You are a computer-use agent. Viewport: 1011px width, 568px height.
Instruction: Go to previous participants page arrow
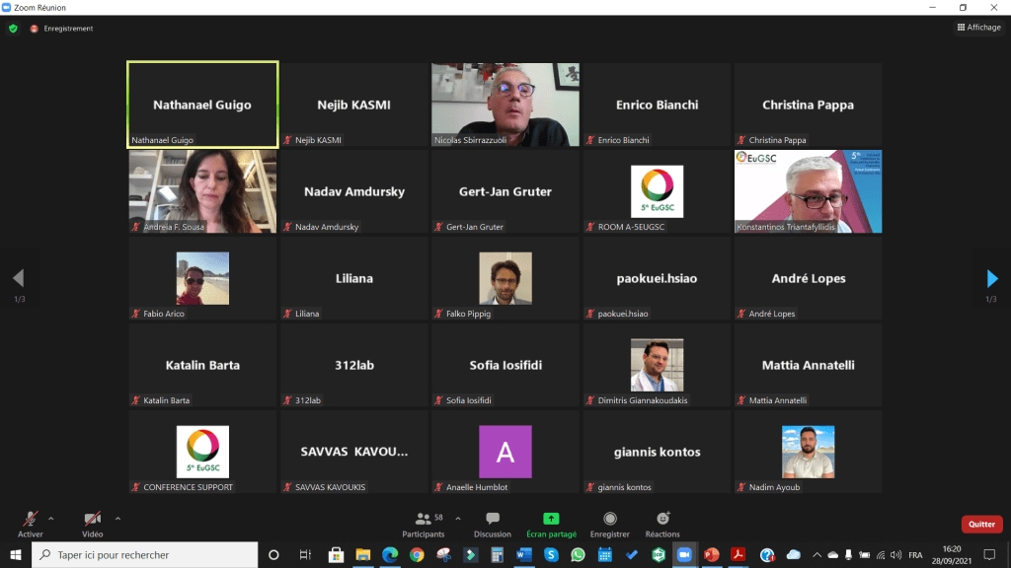(x=18, y=278)
